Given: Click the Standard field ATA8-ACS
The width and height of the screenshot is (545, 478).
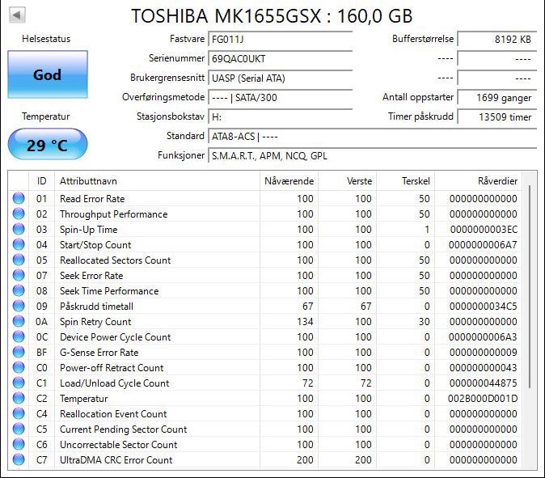Looking at the screenshot, I should [x=372, y=136].
